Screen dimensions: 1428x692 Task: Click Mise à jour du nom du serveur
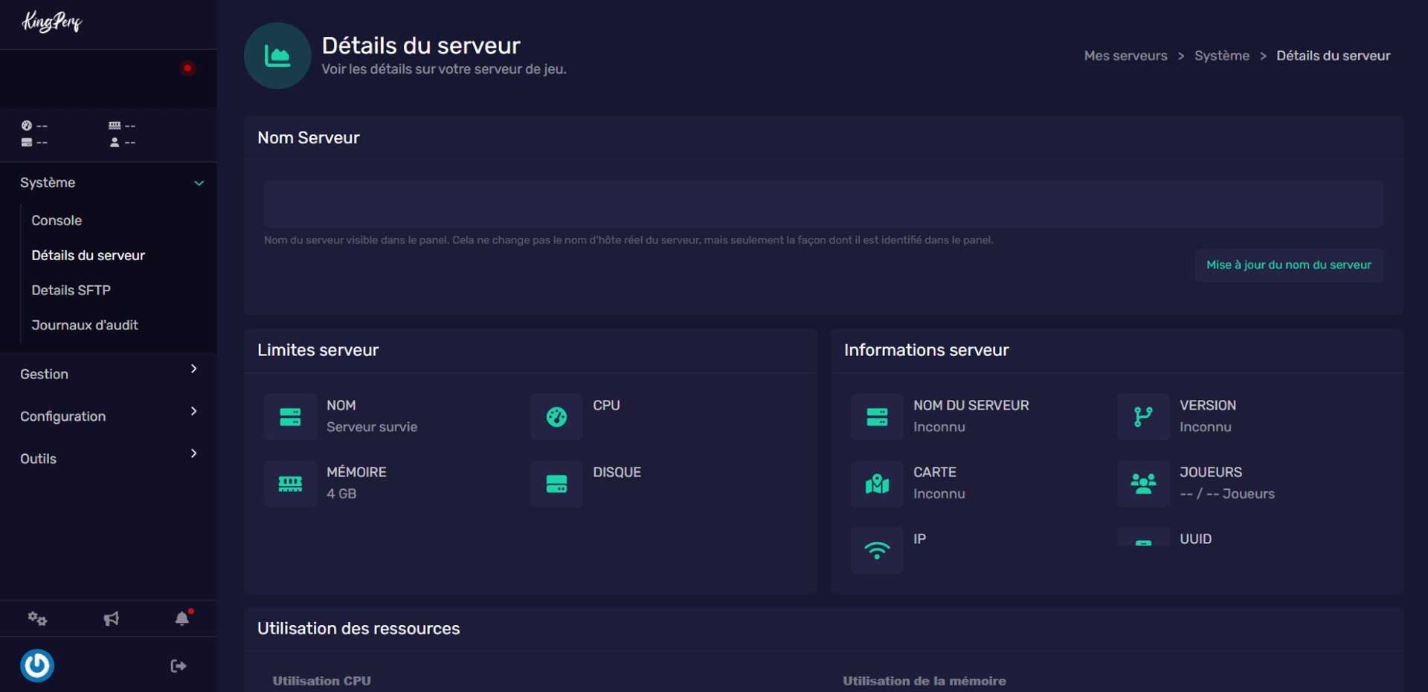pyautogui.click(x=1289, y=265)
